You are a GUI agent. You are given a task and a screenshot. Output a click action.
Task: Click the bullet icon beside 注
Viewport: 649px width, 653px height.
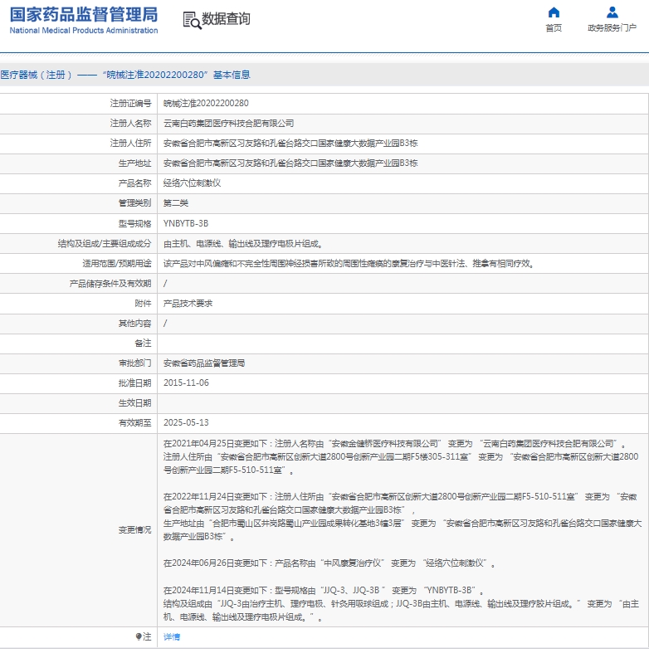click(x=139, y=636)
